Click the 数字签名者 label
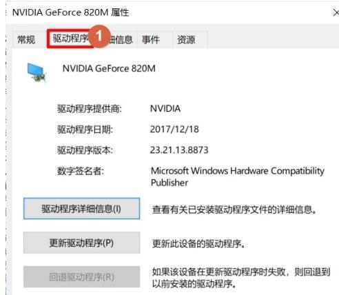This screenshot has width=339, height=295. coord(81,171)
